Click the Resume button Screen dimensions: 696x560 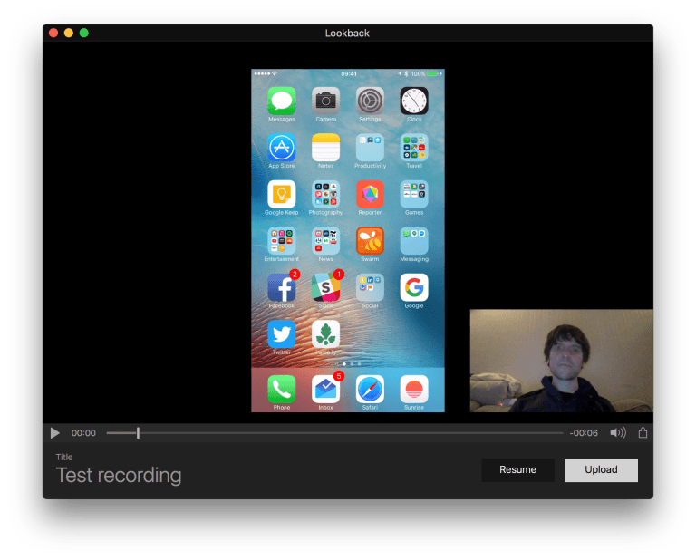coord(518,470)
